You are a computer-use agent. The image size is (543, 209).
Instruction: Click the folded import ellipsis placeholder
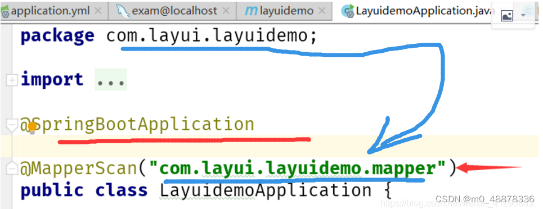[x=111, y=80]
